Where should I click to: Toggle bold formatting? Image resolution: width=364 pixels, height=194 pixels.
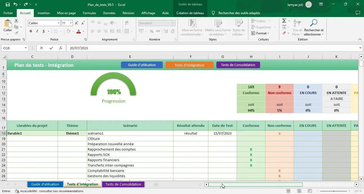(31, 31)
